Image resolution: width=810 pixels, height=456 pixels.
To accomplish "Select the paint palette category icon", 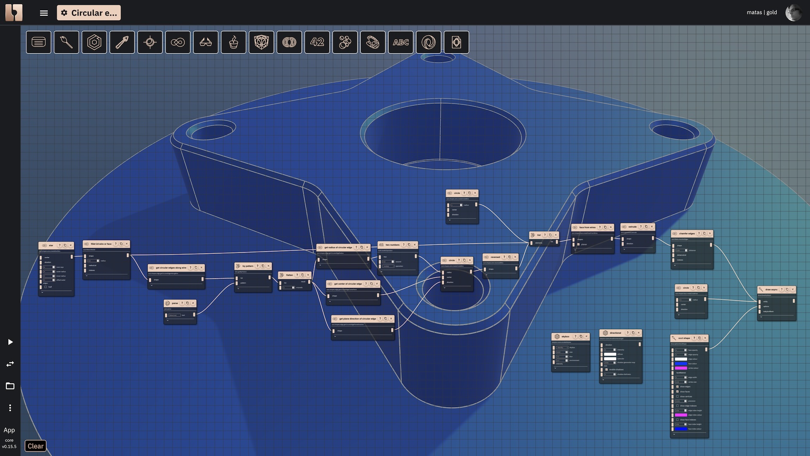I will click(x=373, y=42).
